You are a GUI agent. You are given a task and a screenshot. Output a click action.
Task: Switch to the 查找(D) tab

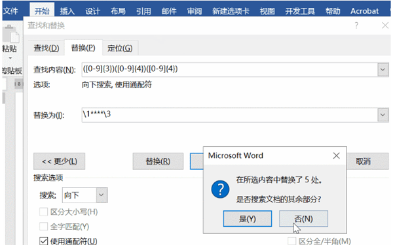click(47, 48)
